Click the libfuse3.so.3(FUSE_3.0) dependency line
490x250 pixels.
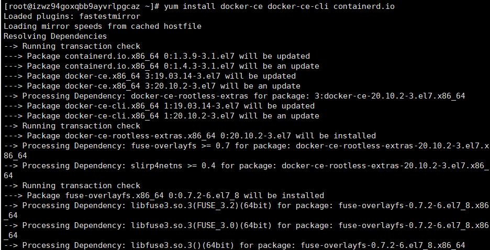246,230
